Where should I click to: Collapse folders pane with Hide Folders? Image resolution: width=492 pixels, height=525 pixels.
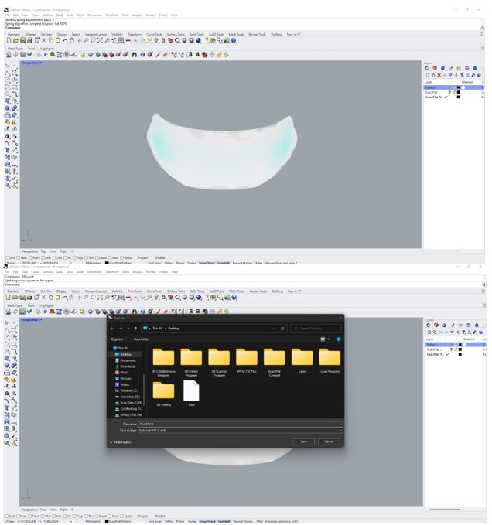tap(120, 442)
